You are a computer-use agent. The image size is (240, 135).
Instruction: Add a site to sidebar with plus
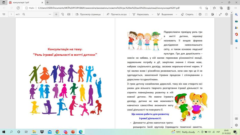pos(236,48)
